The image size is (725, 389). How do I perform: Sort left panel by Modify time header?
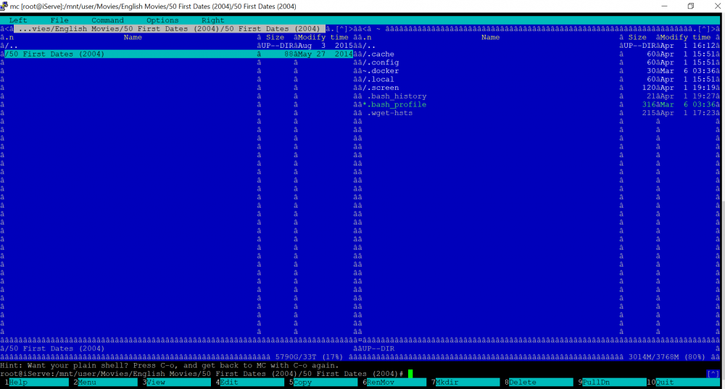(x=323, y=38)
